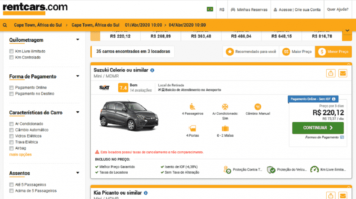Sort by Maior Preço

coord(297,52)
